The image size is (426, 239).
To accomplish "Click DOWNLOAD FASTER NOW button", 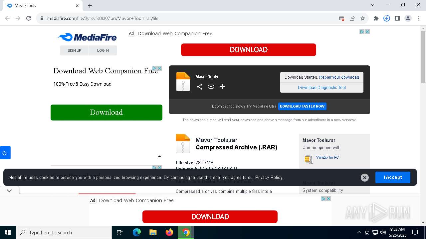I will point(302,106).
